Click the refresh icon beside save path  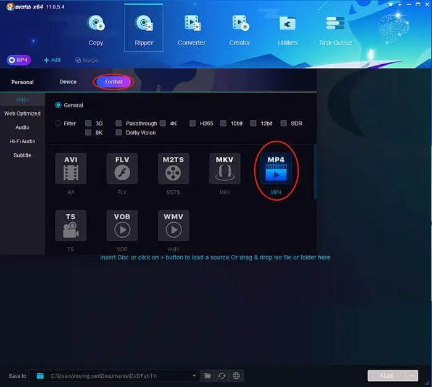point(222,376)
